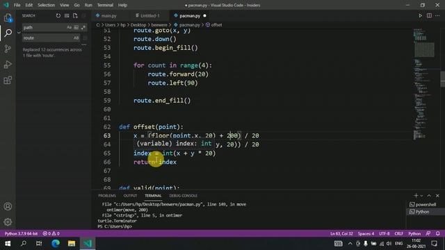Image resolution: width=445 pixels, height=250 pixels.
Task: Open the Edit menu
Action: pos(29,5)
